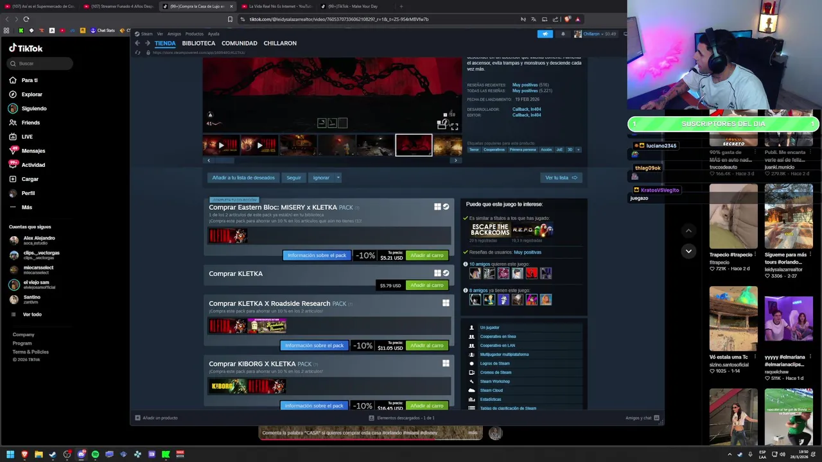
Task: Click the Steam Workshop feature link
Action: 494,381
